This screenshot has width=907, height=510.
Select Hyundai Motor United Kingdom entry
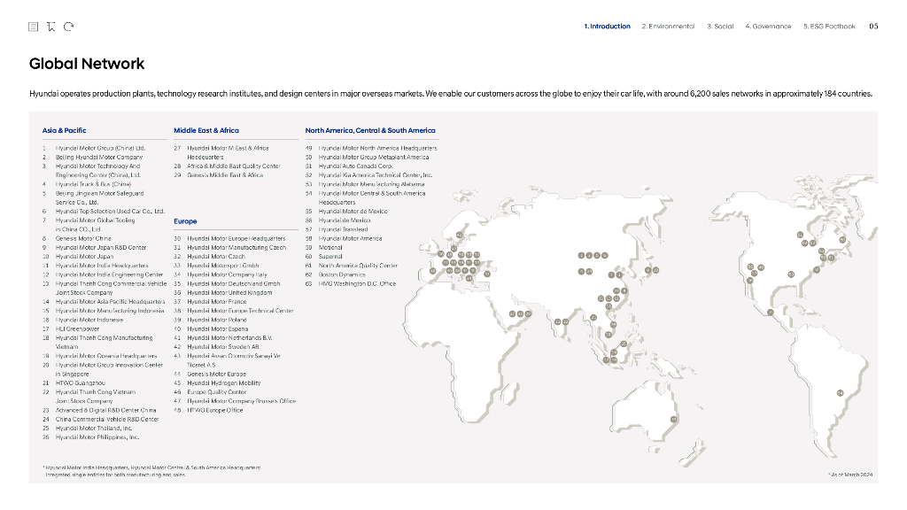click(x=229, y=293)
